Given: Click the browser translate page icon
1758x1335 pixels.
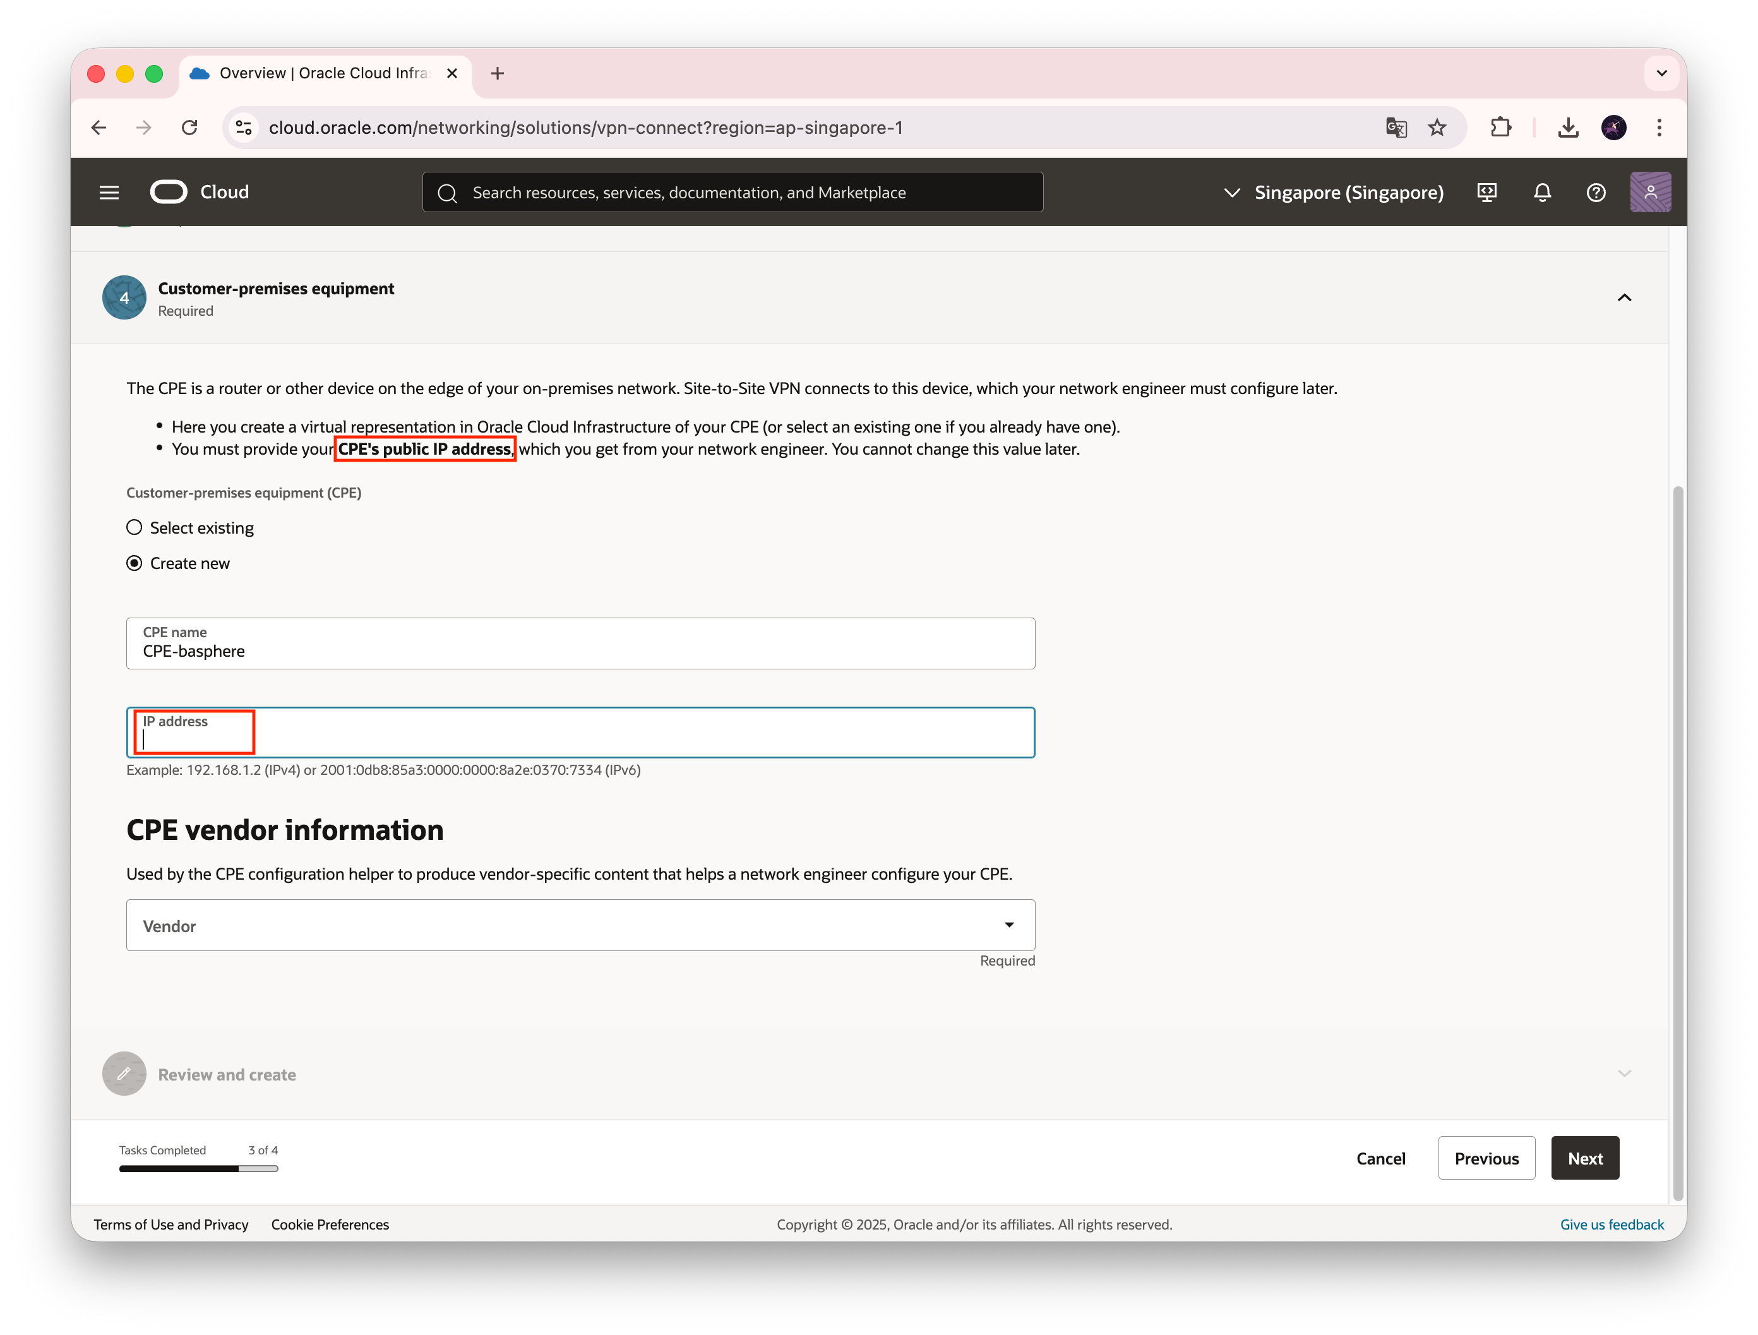Looking at the screenshot, I should pos(1396,127).
